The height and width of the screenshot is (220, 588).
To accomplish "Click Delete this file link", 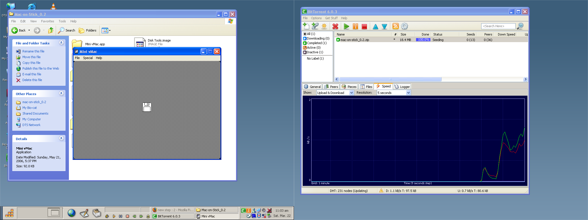I will coord(32,80).
